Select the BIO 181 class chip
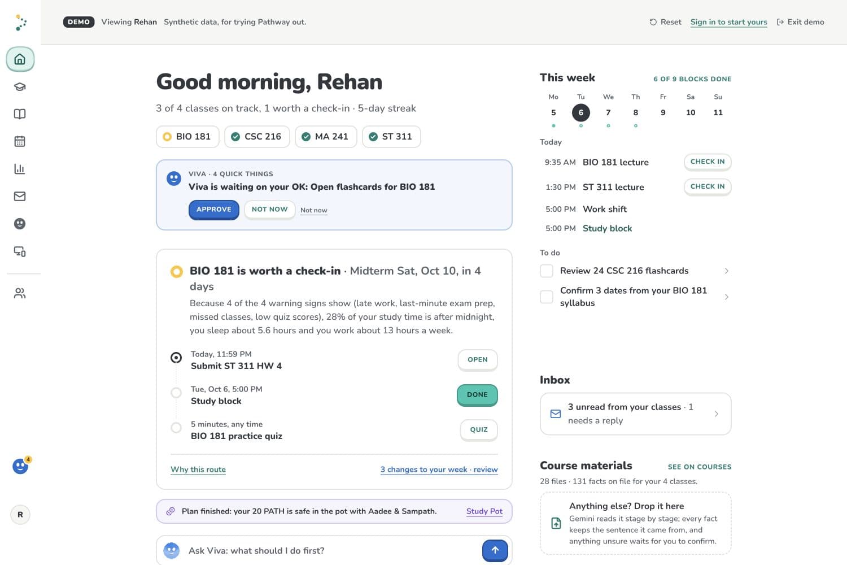The width and height of the screenshot is (847, 565). point(187,137)
